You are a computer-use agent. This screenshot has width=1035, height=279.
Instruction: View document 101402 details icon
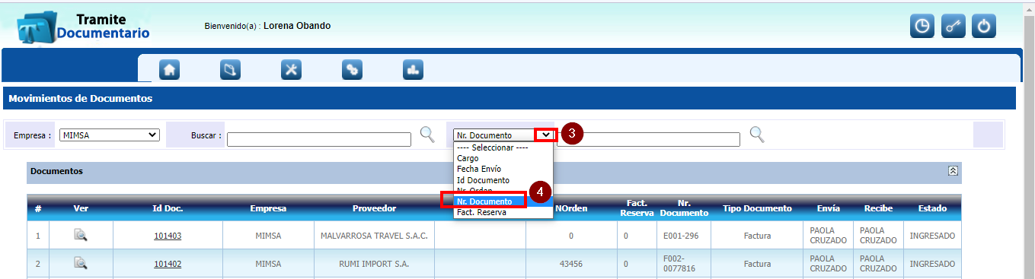click(x=81, y=263)
